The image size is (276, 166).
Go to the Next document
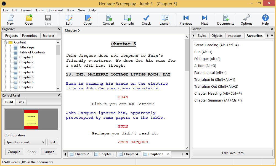point(205,20)
